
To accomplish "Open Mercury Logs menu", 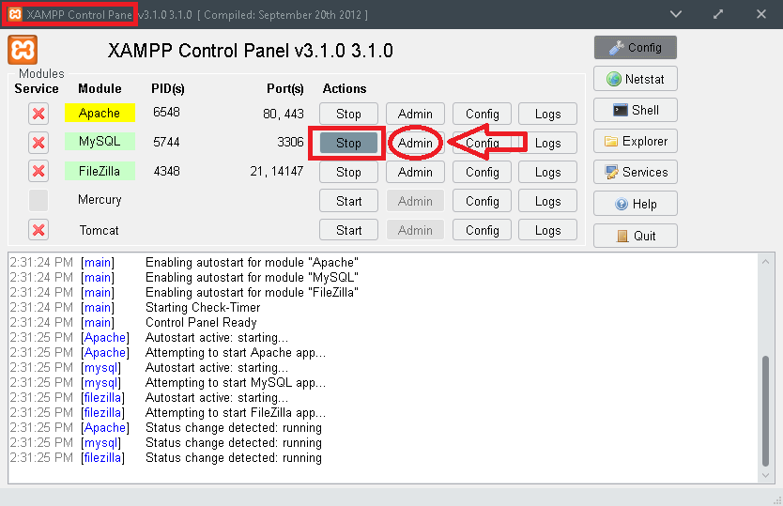I will pyautogui.click(x=547, y=201).
